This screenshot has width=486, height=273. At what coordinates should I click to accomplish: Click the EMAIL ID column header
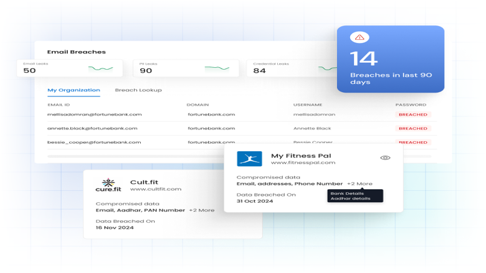tap(59, 105)
